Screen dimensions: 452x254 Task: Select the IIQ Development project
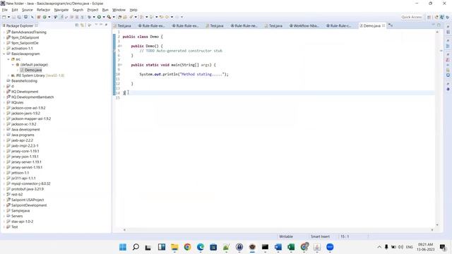[x=25, y=92]
